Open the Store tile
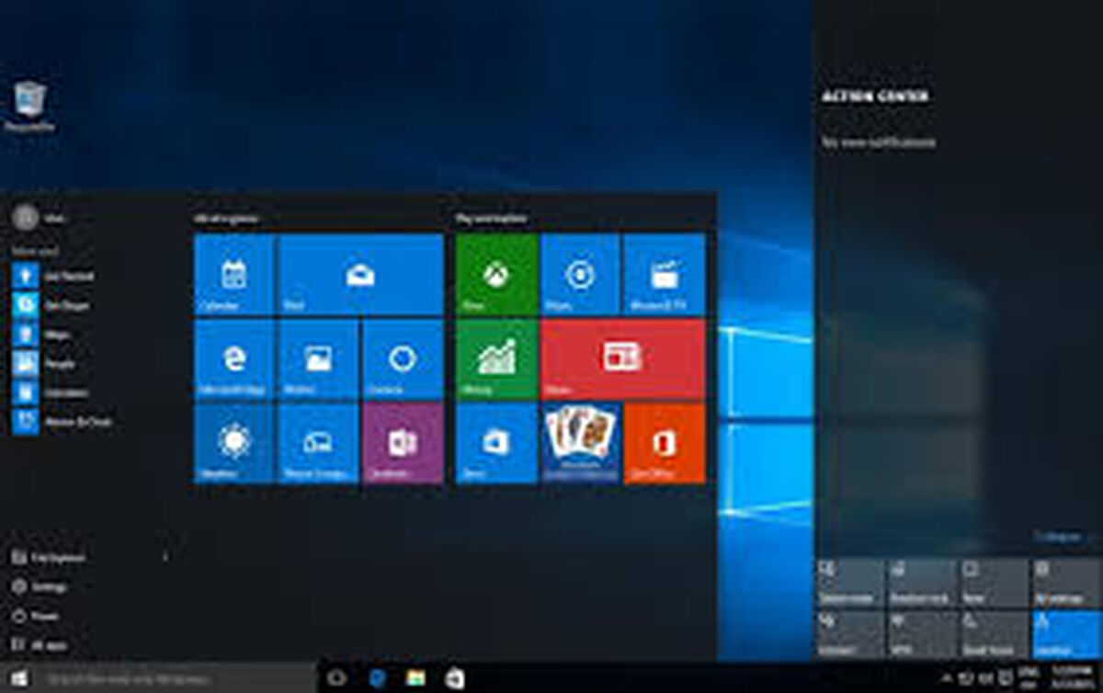Viewport: 1103px width, 693px height. click(496, 443)
